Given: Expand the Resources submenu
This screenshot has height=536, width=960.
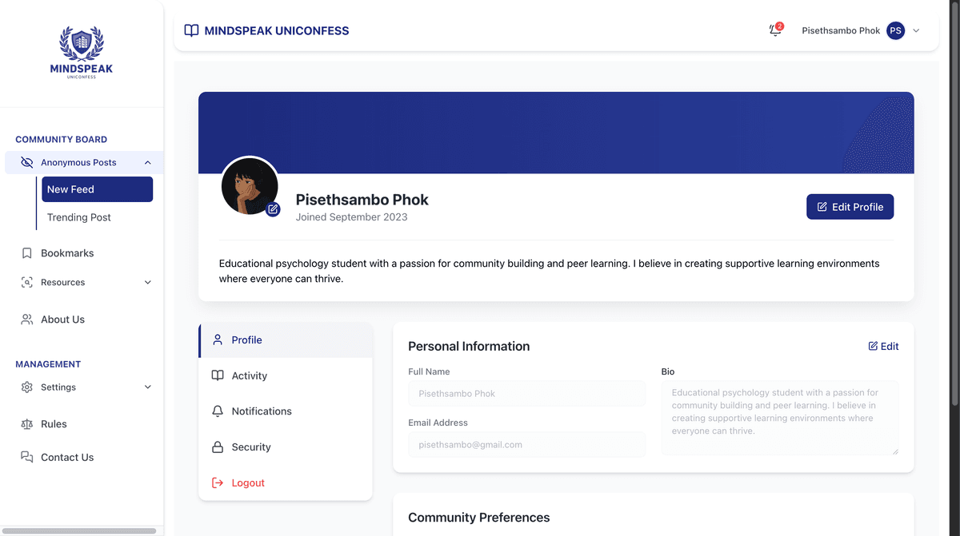Looking at the screenshot, I should pos(147,282).
